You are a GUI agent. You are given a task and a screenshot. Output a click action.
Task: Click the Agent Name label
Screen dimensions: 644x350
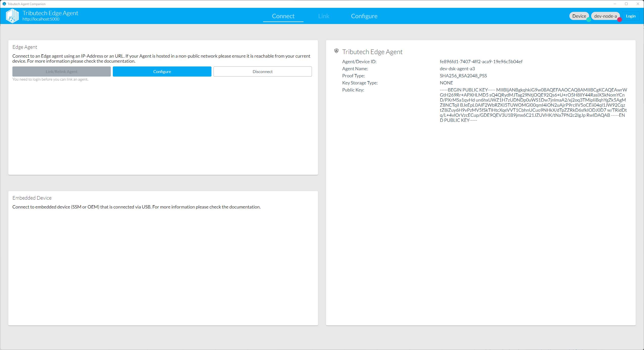(355, 68)
